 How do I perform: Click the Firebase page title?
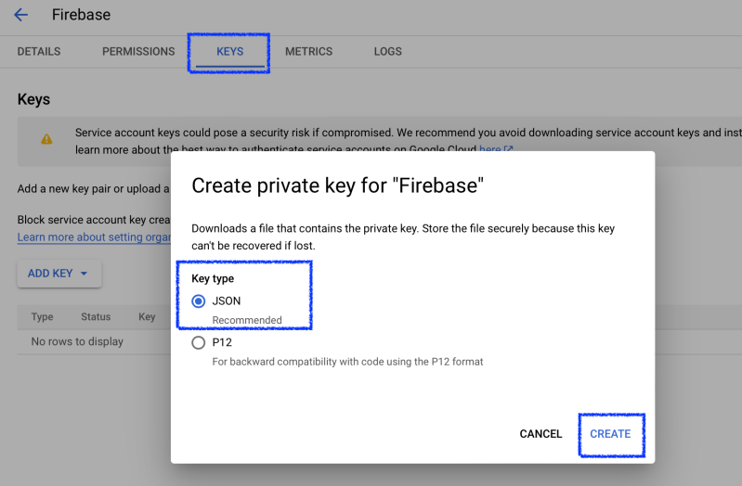click(x=81, y=15)
